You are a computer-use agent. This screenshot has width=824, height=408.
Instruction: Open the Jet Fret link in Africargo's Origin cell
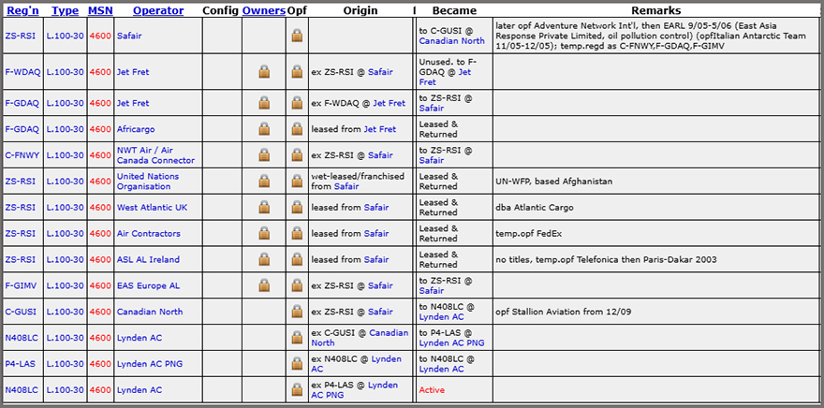(x=380, y=129)
